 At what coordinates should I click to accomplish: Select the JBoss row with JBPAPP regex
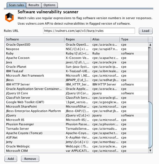coord(76,80)
